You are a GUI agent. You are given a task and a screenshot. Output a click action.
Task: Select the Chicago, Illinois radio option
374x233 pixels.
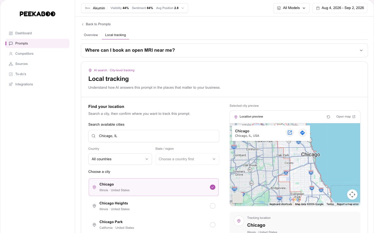[x=213, y=187]
